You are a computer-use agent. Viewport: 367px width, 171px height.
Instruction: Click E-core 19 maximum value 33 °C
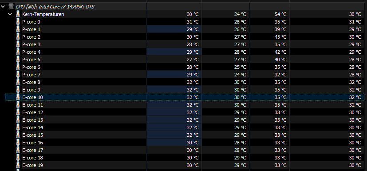(280, 165)
